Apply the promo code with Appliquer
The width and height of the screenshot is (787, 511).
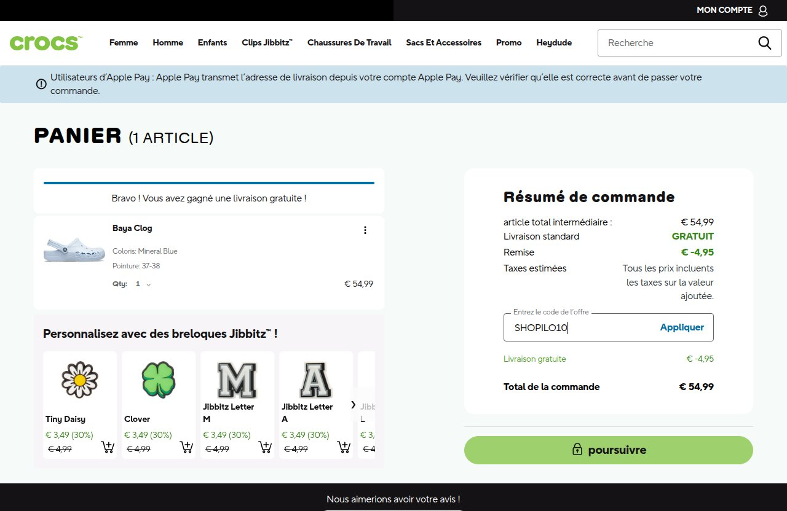coord(682,327)
